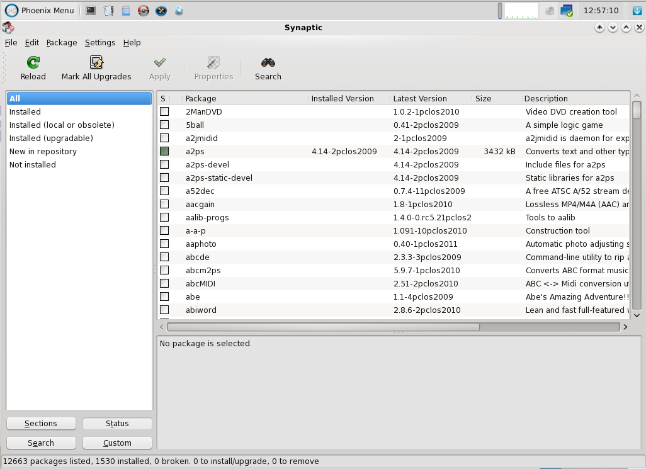Click the horizontal scrollbar under the package list

click(323, 327)
